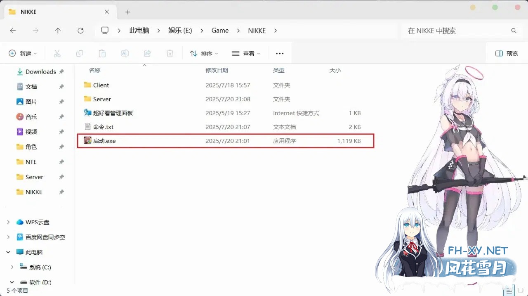Click inside the 在 NIKKE 中搜索 search field

(x=450, y=30)
